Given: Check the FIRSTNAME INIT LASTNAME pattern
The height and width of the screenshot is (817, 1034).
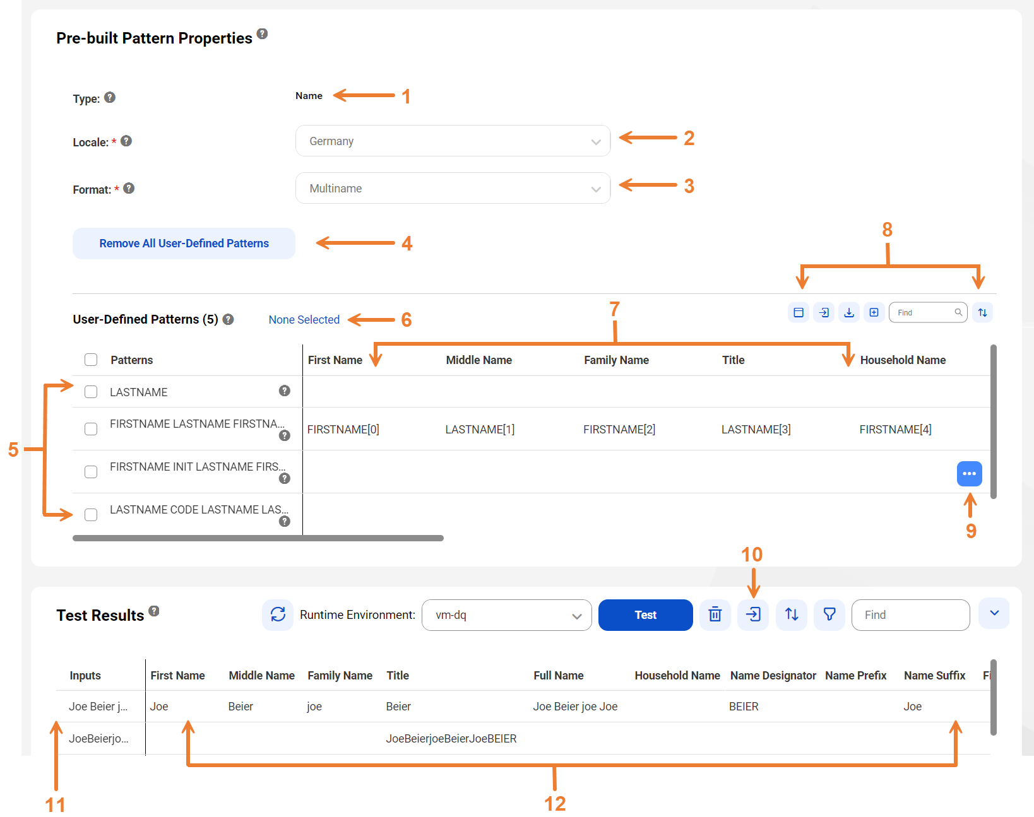Looking at the screenshot, I should point(91,472).
